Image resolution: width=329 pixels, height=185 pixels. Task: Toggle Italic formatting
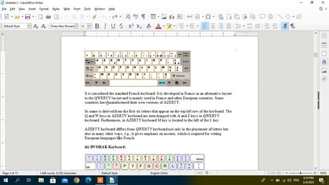(x=105, y=26)
